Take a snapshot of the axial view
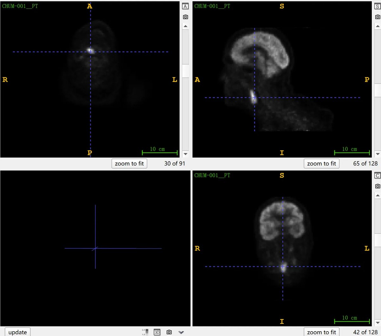The image size is (381, 336). coord(185,17)
